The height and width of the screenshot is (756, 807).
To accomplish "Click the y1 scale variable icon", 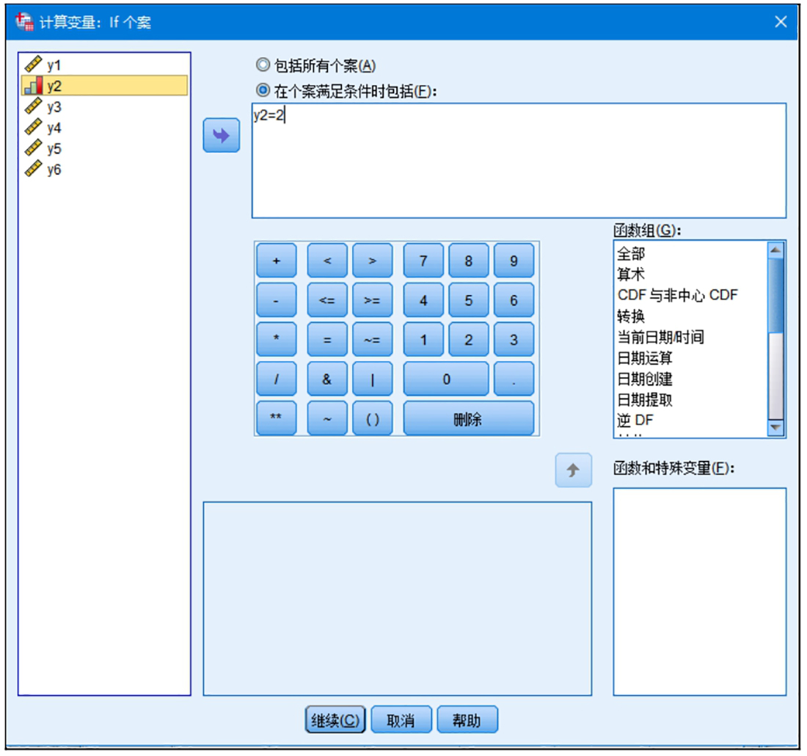I will (x=34, y=65).
